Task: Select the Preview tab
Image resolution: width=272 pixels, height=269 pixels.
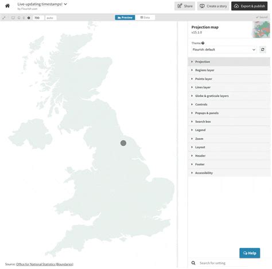Action: click(x=125, y=18)
